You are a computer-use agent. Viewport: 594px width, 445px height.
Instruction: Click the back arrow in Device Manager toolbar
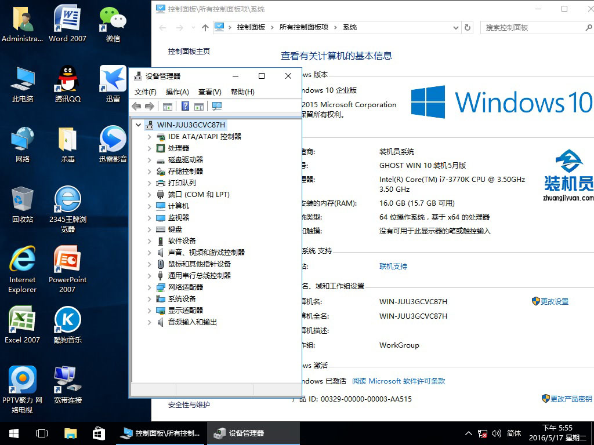click(136, 106)
